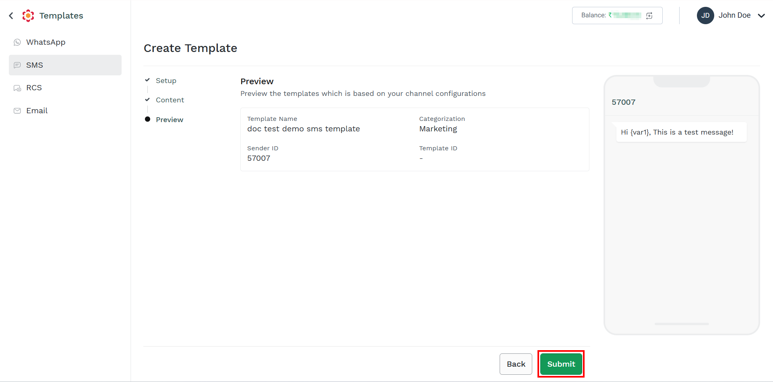The width and height of the screenshot is (773, 382).
Task: Click the Balance amount box
Action: tap(617, 15)
